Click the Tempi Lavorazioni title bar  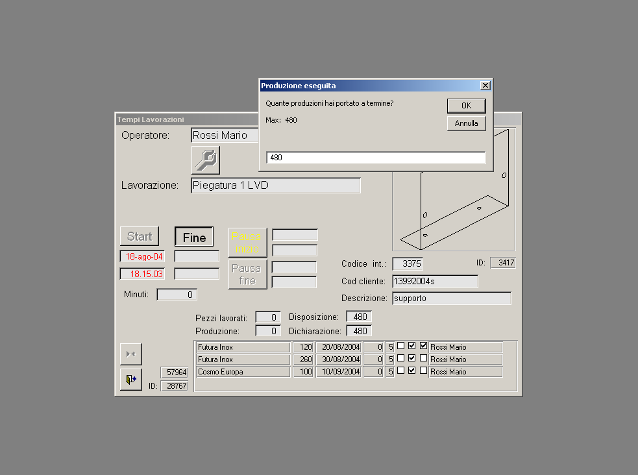click(x=187, y=119)
